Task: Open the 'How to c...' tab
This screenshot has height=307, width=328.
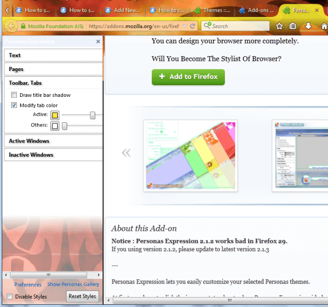Action: pyautogui.click(x=168, y=10)
